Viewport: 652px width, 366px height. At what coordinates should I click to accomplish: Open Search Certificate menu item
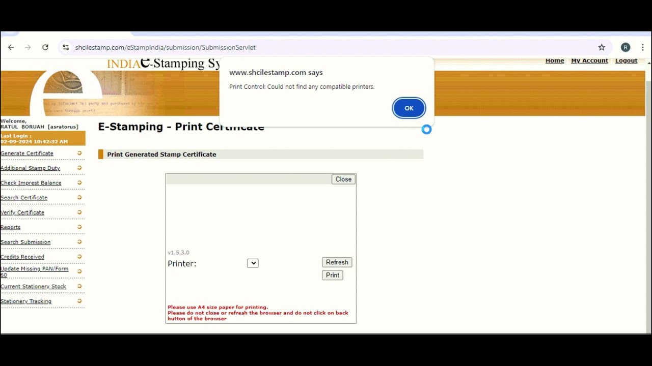pyautogui.click(x=24, y=197)
